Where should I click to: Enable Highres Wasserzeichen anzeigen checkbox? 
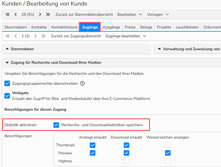[x=168, y=161]
